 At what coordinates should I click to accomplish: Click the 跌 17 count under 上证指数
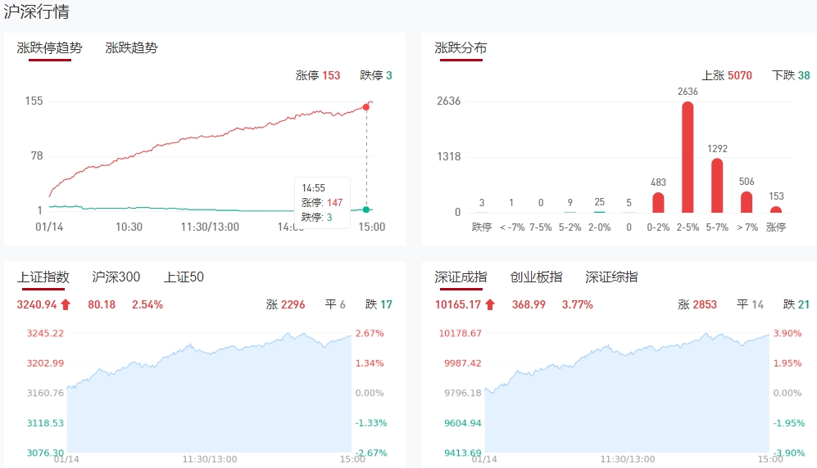(379, 304)
